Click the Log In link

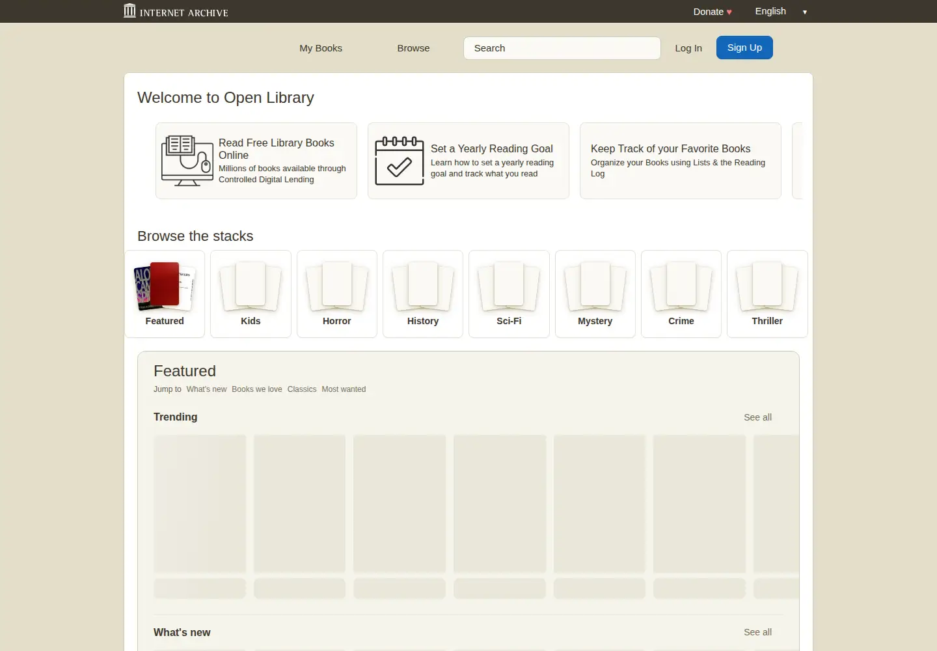[x=688, y=48]
